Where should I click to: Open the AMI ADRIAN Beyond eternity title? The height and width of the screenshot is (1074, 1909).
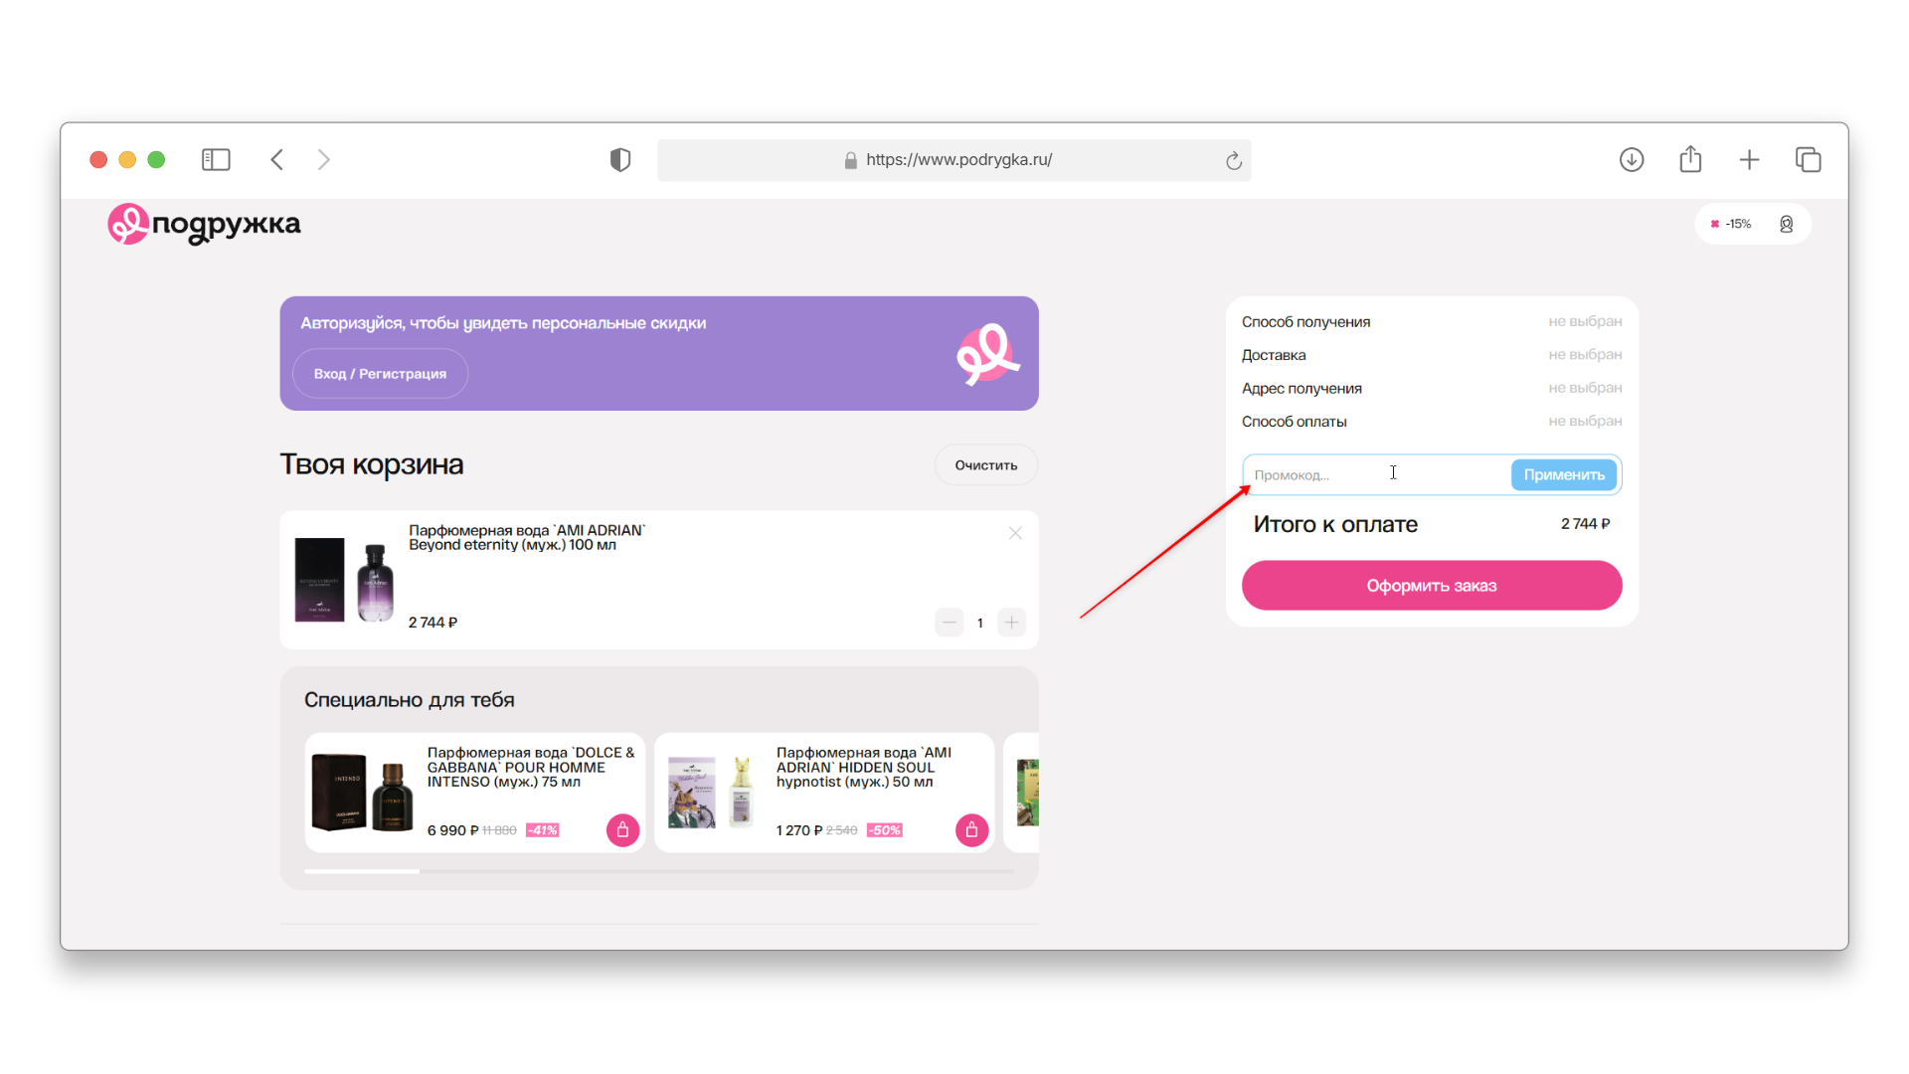527,538
